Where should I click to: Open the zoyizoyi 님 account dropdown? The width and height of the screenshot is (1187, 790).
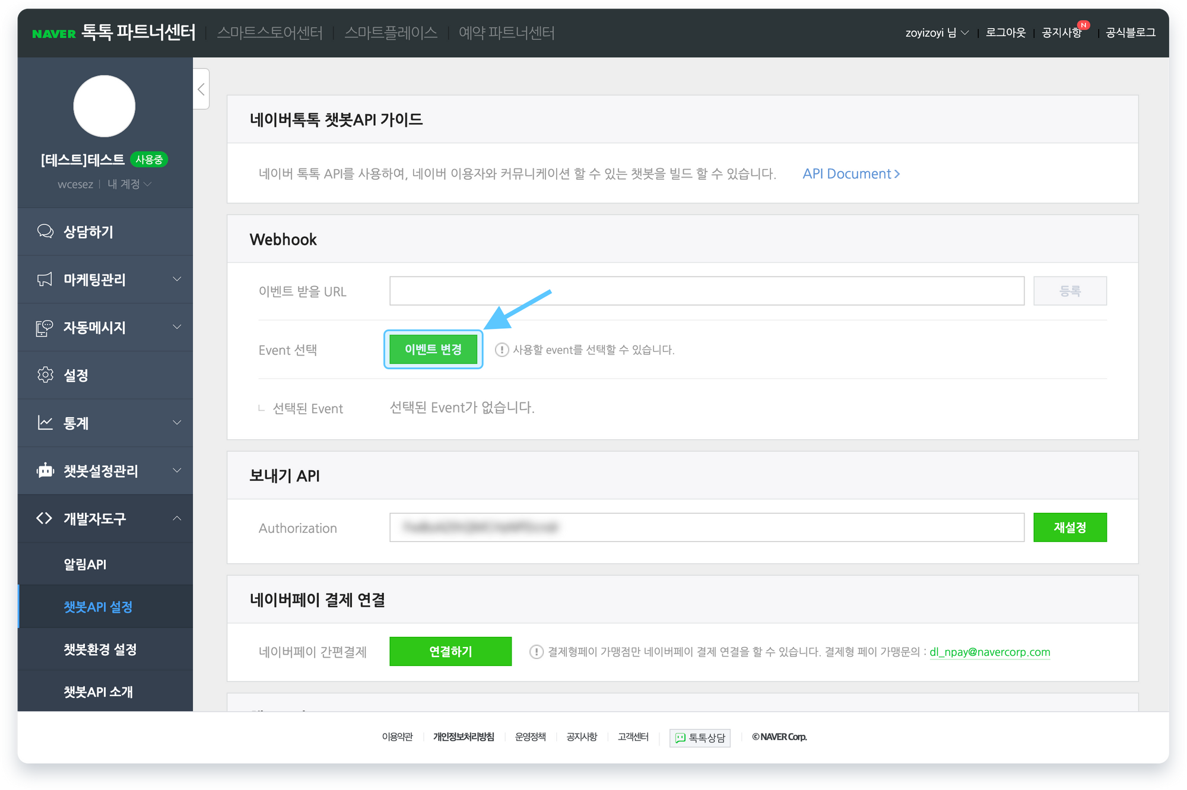(936, 33)
